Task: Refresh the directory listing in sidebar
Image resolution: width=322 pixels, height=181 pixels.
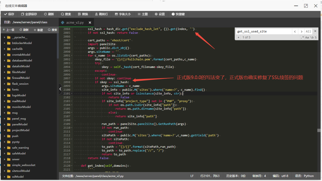Action: point(24,30)
